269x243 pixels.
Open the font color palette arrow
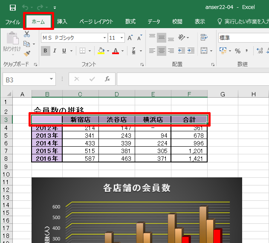122,51
